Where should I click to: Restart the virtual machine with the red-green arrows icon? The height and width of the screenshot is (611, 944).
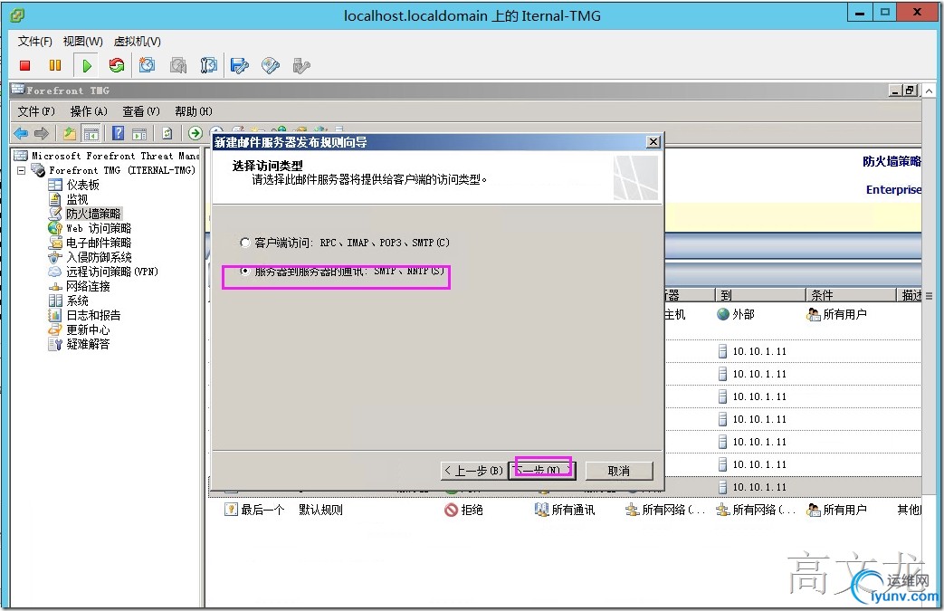click(x=116, y=65)
